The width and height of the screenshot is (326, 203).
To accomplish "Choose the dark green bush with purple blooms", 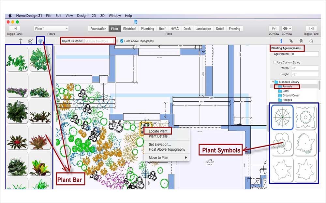I will [x=40, y=85].
